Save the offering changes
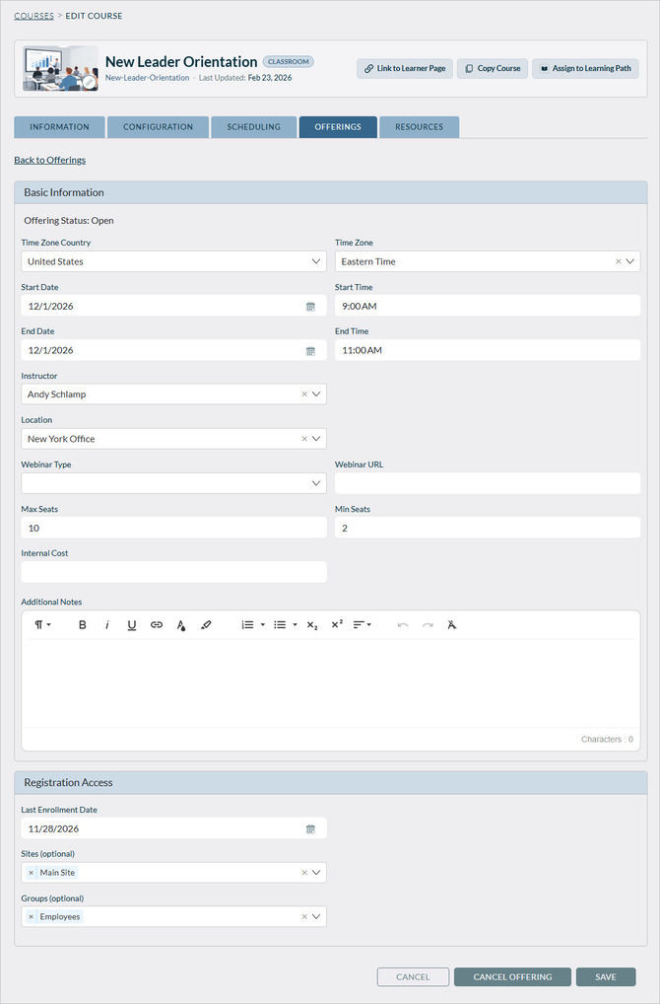Image resolution: width=660 pixels, height=1004 pixels. [x=606, y=977]
